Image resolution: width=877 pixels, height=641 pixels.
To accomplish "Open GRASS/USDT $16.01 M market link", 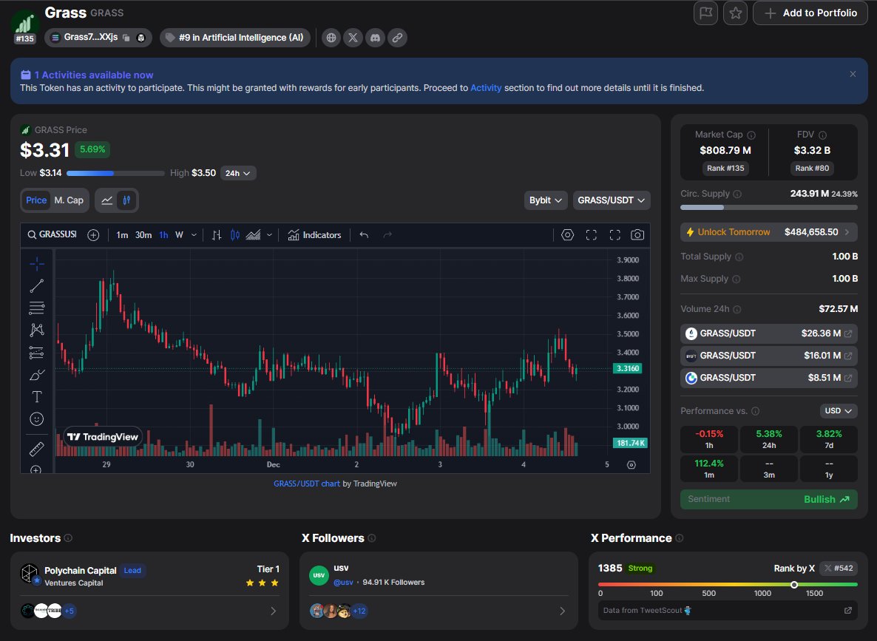I will (x=768, y=356).
